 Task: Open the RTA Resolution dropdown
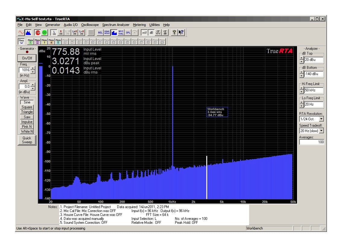tap(321, 119)
